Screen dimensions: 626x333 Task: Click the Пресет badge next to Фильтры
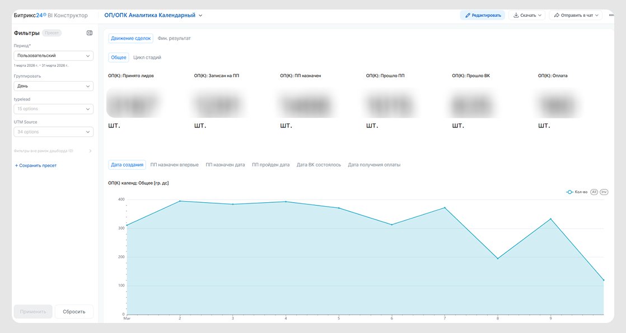(52, 33)
